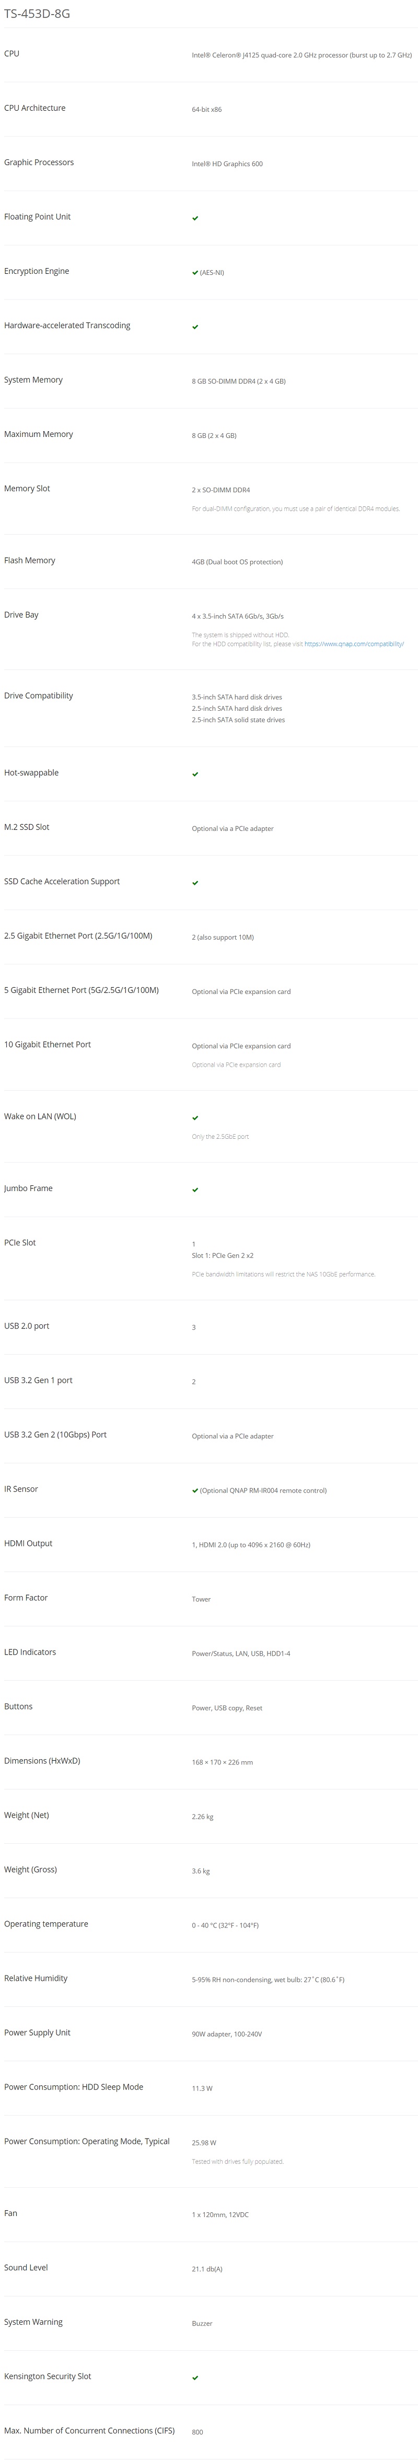Click the Intel Celeron J4125 processor text
418x2460 pixels.
(x=301, y=55)
